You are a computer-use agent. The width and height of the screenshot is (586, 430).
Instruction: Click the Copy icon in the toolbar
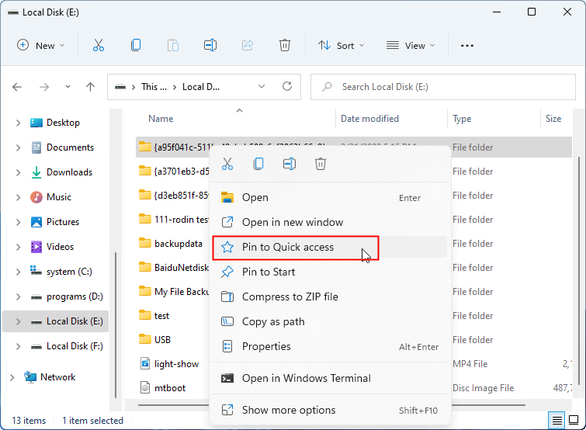136,45
